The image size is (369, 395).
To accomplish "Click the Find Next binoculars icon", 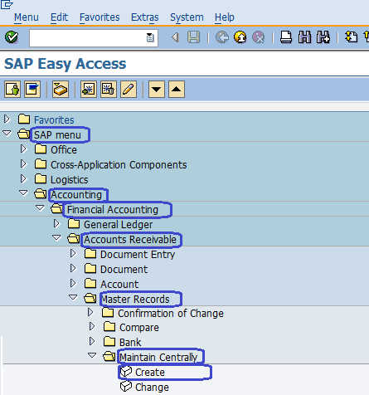I will click(323, 37).
